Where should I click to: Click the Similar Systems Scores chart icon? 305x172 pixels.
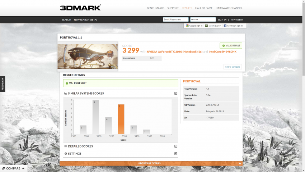[66, 94]
